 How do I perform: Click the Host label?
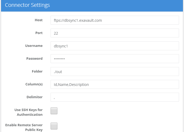pyautogui.click(x=39, y=20)
